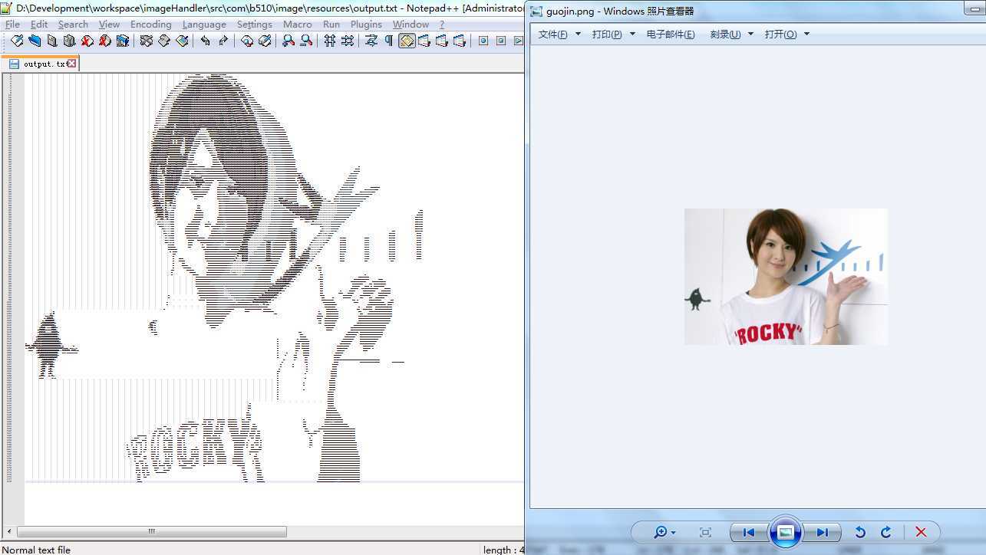The height and width of the screenshot is (555, 986).
Task: Click the Stop Recording macro icon
Action: click(x=501, y=41)
